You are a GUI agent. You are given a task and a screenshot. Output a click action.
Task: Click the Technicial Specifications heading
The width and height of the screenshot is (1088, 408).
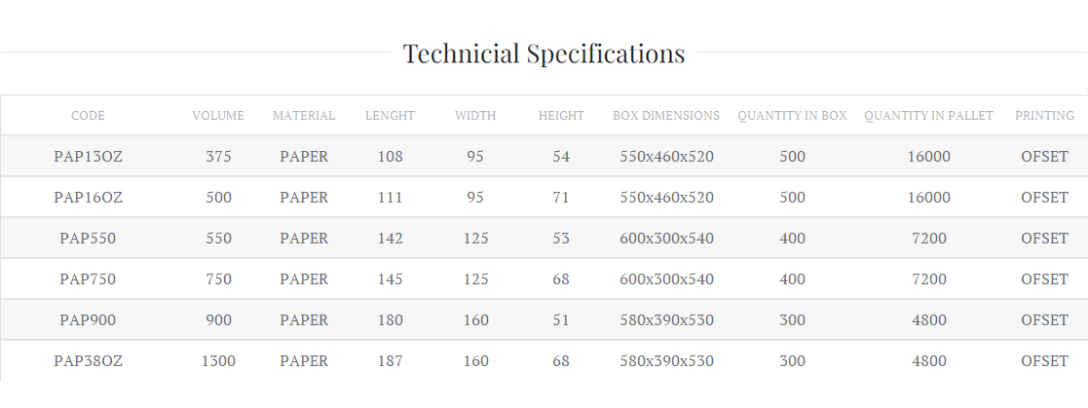pos(544,54)
